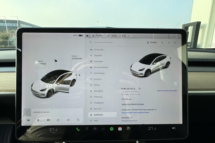215x143 pixels.
Task: Launch Spotify from the bottom dock
Action: click(111, 129)
